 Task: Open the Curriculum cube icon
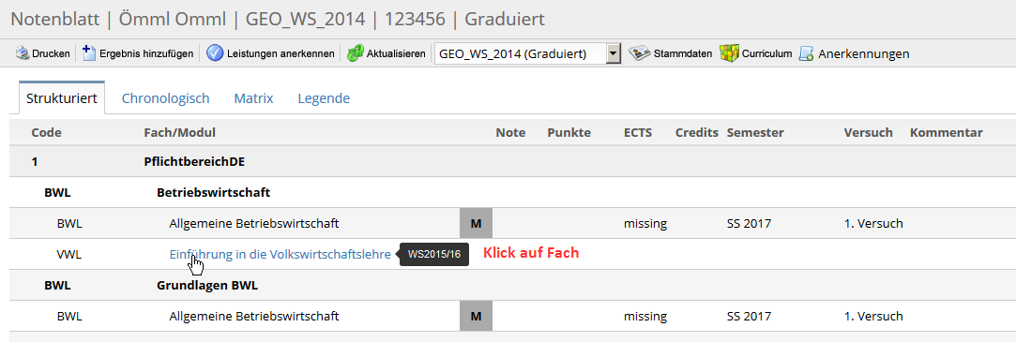730,53
